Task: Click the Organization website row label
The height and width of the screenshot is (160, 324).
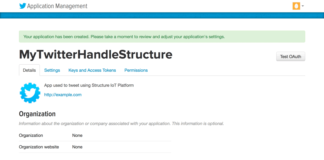Action: [39, 147]
